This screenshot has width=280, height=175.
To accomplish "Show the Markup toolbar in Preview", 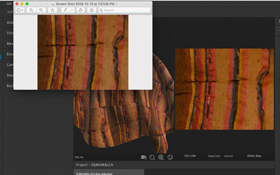I will 92,10.
